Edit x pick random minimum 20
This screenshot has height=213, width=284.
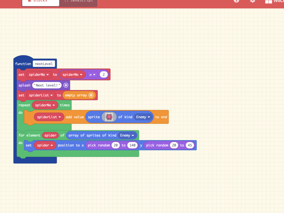point(116,145)
